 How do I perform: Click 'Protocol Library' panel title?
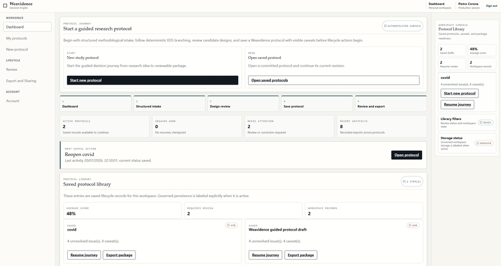point(451,29)
